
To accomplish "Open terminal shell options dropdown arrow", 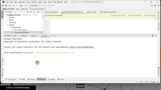I will [x=55, y=35].
